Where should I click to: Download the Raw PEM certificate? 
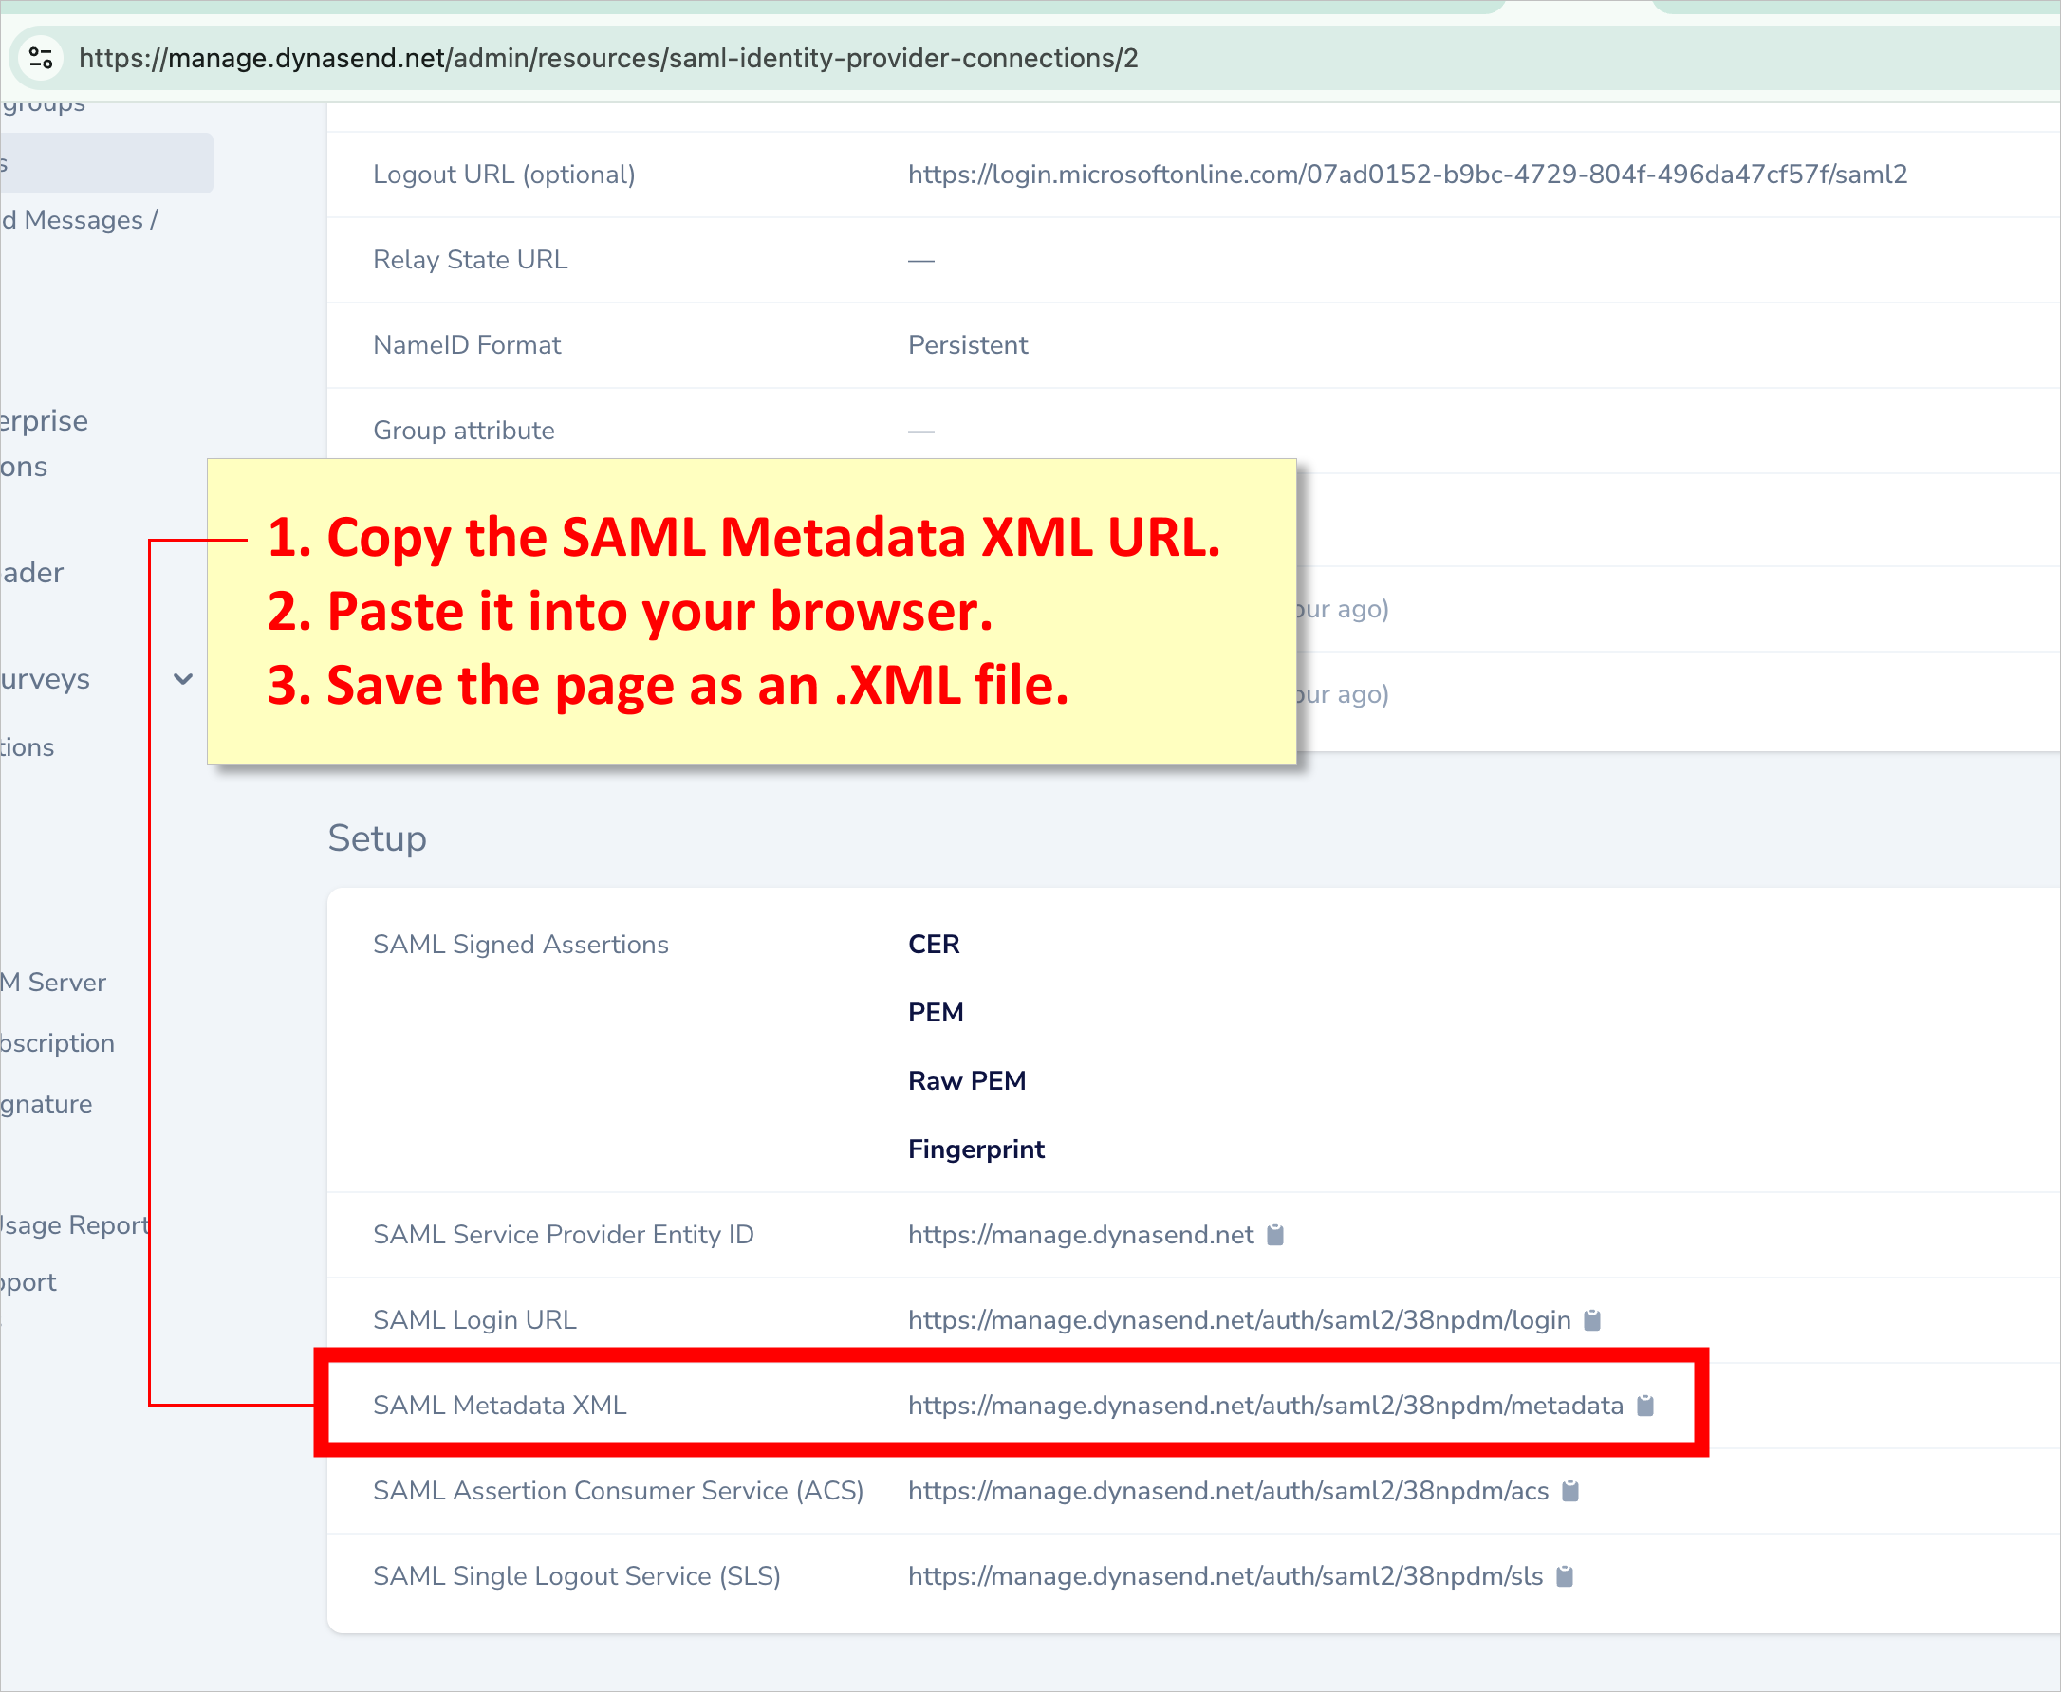(966, 1080)
